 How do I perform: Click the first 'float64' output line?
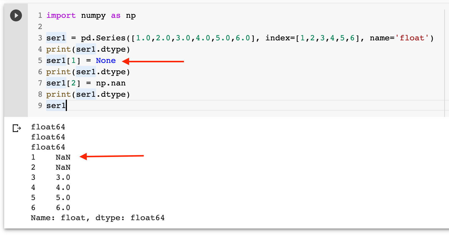(48, 127)
